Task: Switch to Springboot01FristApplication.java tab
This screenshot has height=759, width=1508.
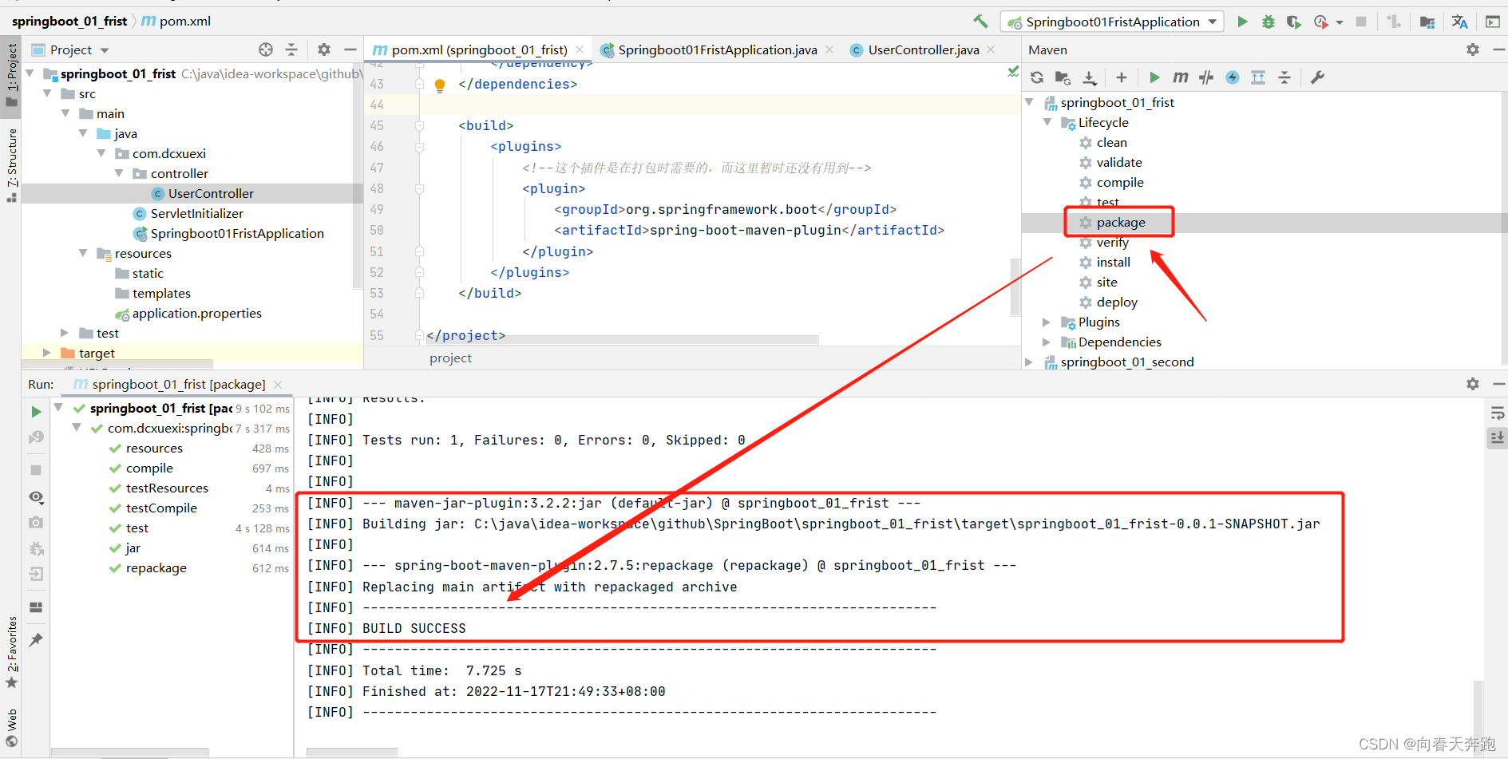Action: (x=718, y=49)
